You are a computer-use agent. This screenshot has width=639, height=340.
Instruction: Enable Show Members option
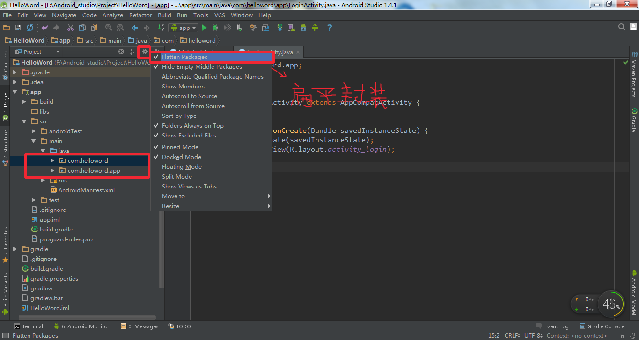point(212,87)
